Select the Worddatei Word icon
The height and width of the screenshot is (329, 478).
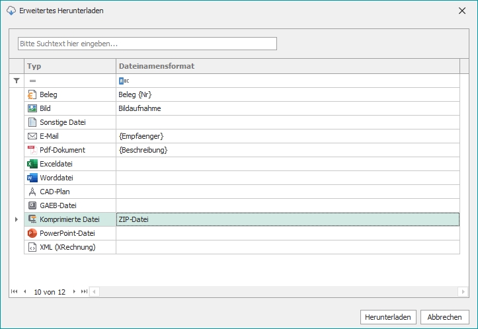[32, 178]
